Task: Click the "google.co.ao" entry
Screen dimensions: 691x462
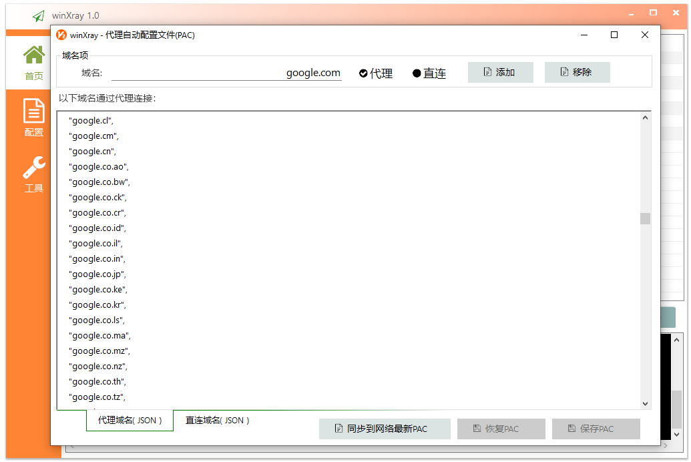Action: [x=99, y=167]
